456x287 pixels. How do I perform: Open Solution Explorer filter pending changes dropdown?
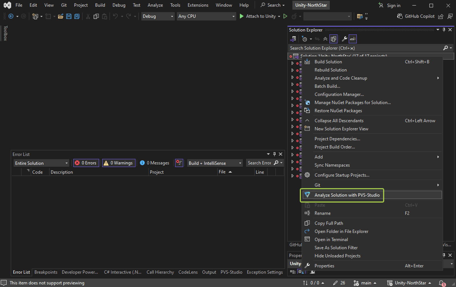tap(310, 39)
